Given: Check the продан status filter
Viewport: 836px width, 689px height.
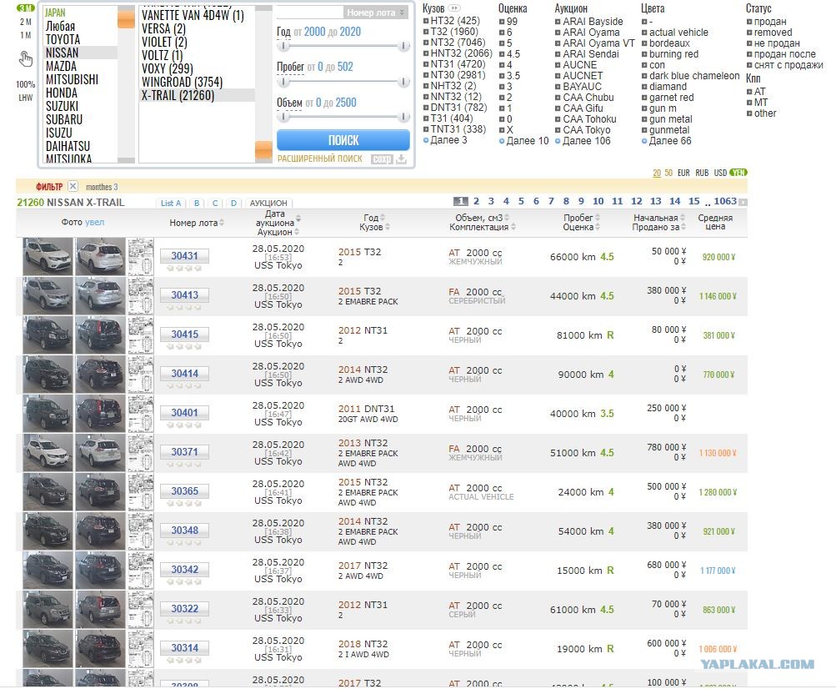Looking at the screenshot, I should pos(749,22).
